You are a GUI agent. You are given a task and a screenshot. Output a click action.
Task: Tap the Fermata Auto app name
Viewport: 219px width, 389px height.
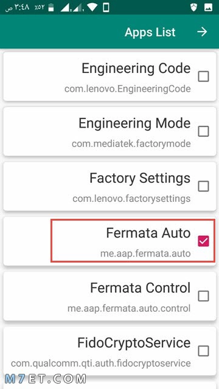tap(148, 233)
